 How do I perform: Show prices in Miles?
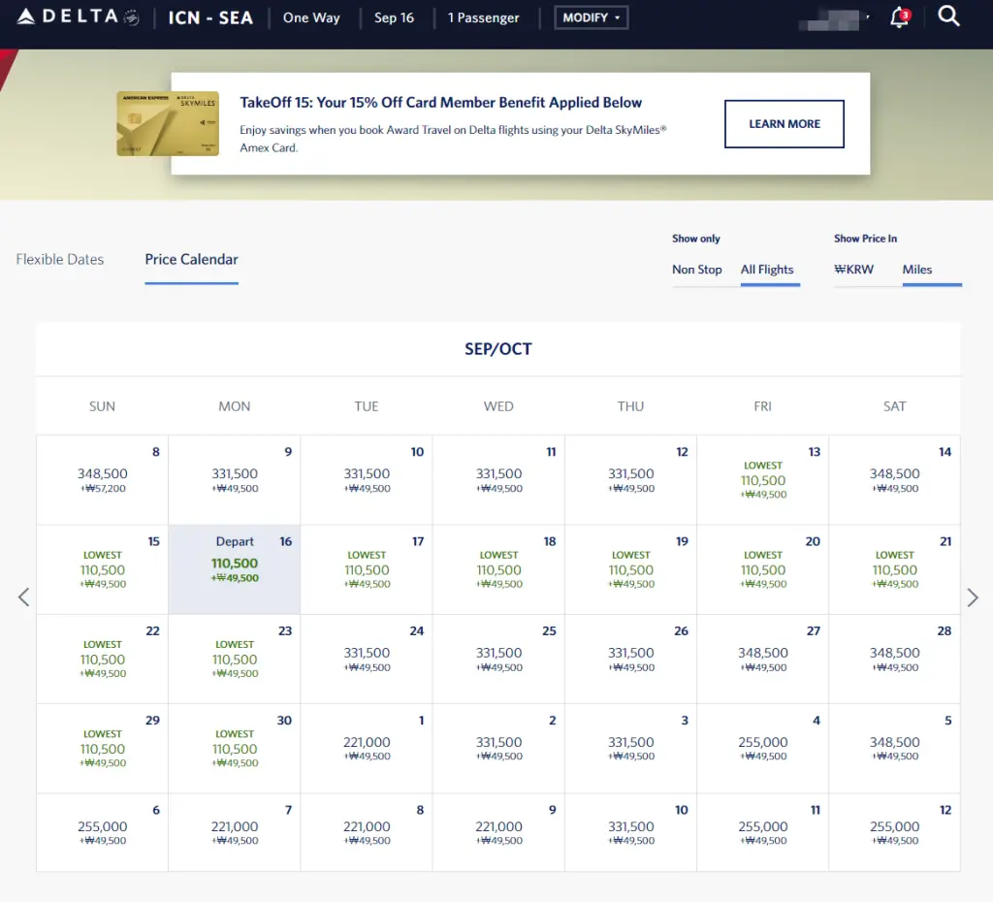[x=916, y=270]
